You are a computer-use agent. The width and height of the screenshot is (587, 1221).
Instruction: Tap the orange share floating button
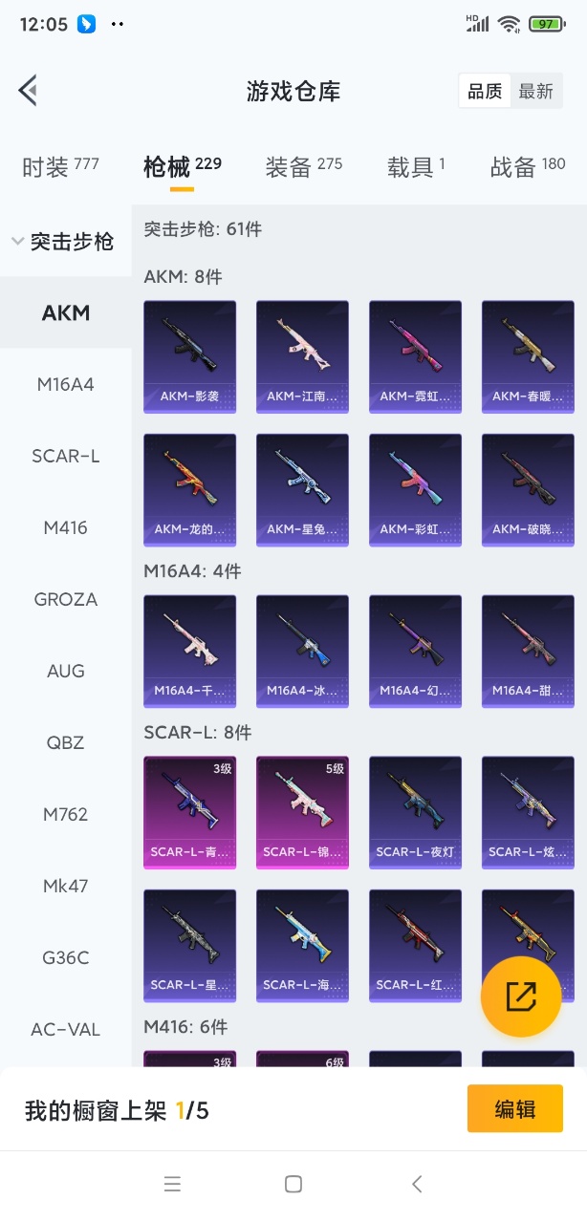coord(521,996)
